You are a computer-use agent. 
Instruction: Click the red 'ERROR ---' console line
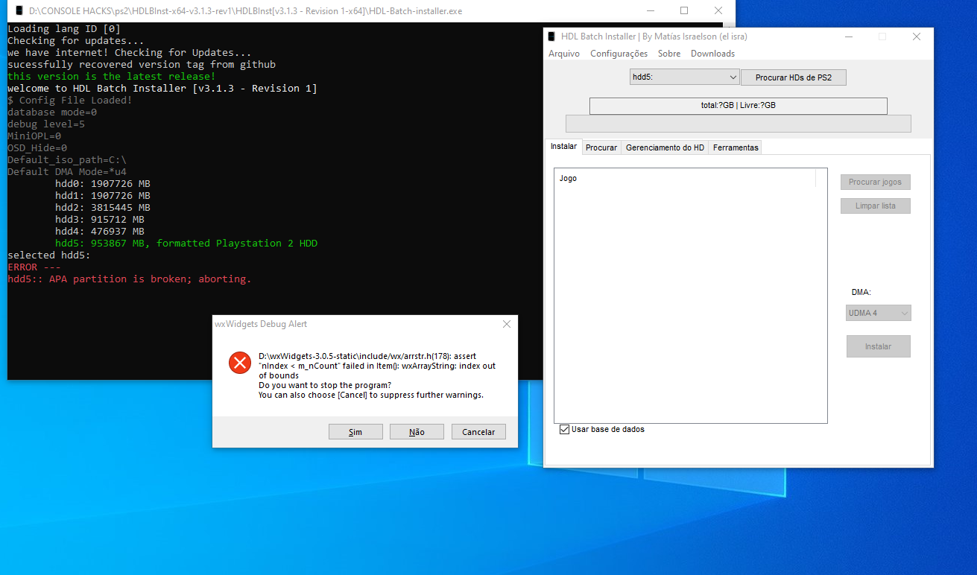pos(34,267)
